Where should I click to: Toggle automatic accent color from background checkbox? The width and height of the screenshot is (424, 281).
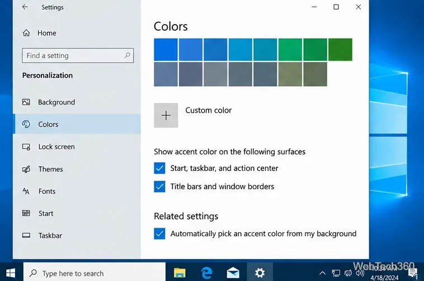point(159,233)
